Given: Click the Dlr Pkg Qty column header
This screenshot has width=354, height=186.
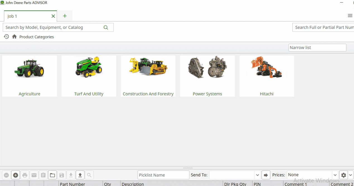Looking at the screenshot, I should (238, 183).
